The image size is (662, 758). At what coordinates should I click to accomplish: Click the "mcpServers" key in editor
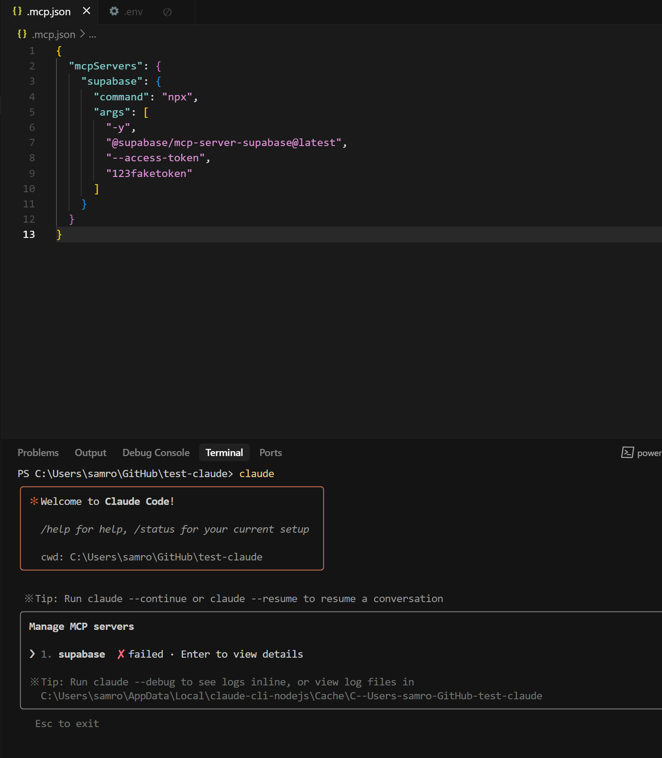(x=105, y=66)
